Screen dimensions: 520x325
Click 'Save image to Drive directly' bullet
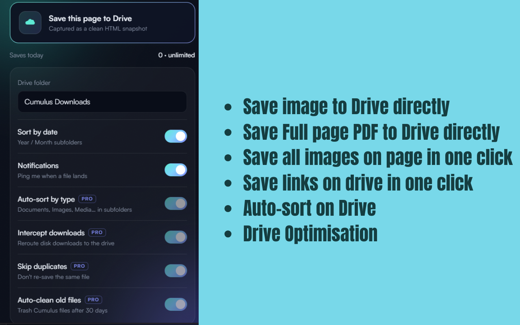pyautogui.click(x=346, y=106)
